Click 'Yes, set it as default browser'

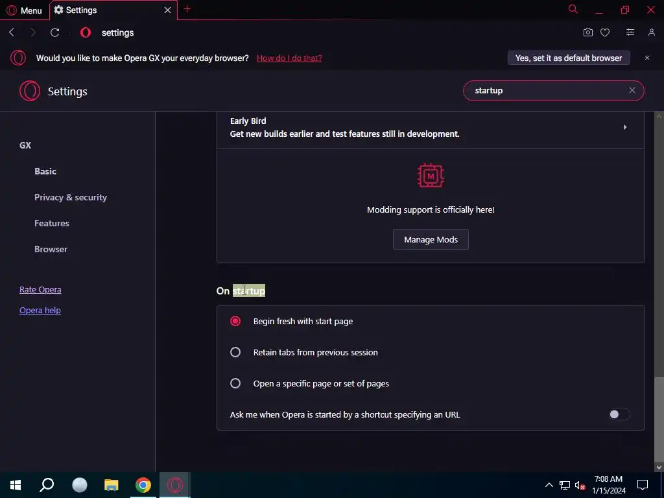(x=569, y=58)
